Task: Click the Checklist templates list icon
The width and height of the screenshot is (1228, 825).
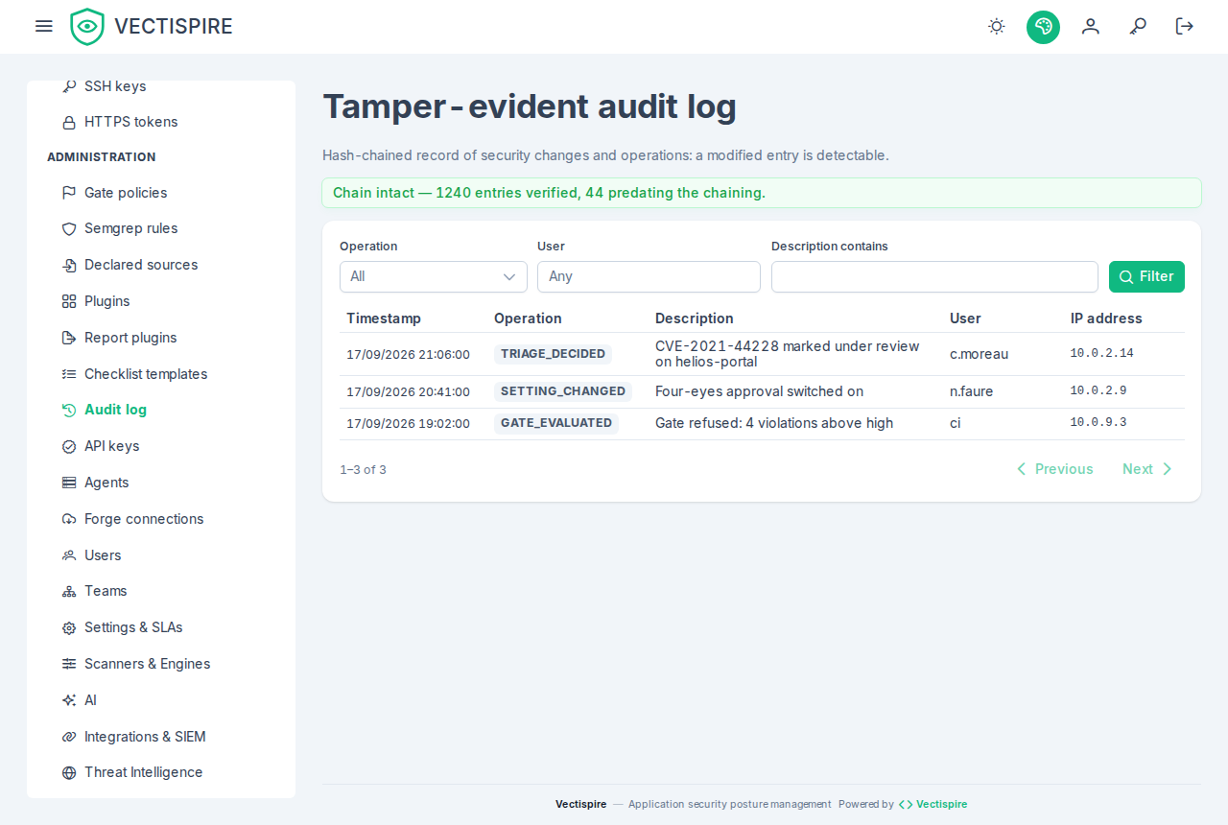Action: click(x=69, y=374)
